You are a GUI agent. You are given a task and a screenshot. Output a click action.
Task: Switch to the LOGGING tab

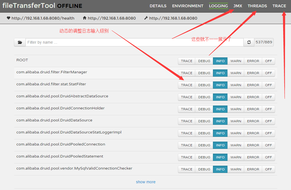tap(219, 6)
